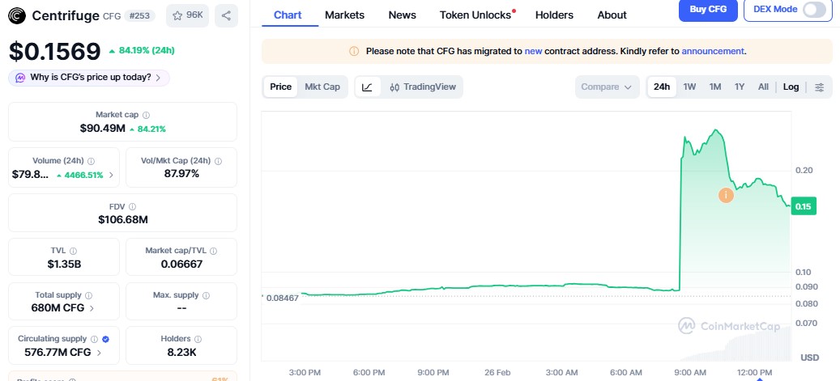Open chart settings sliders icon

pyautogui.click(x=819, y=87)
